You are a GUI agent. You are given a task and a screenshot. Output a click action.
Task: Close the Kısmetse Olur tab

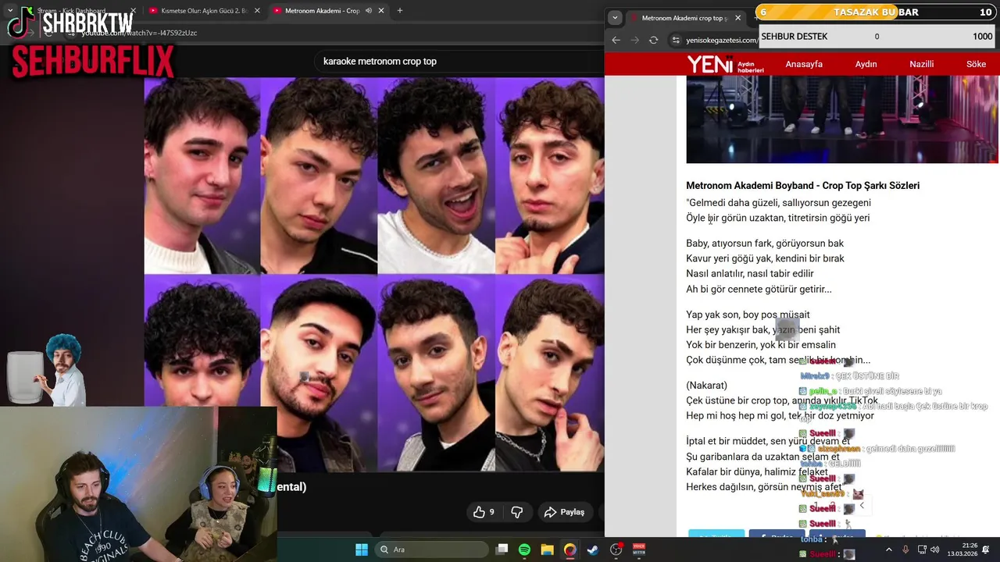[x=255, y=11]
